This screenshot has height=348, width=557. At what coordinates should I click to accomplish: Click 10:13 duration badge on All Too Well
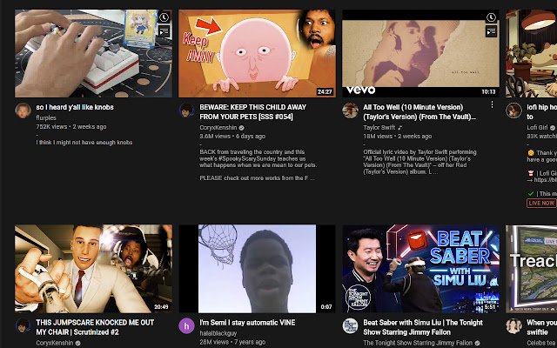[x=488, y=91]
